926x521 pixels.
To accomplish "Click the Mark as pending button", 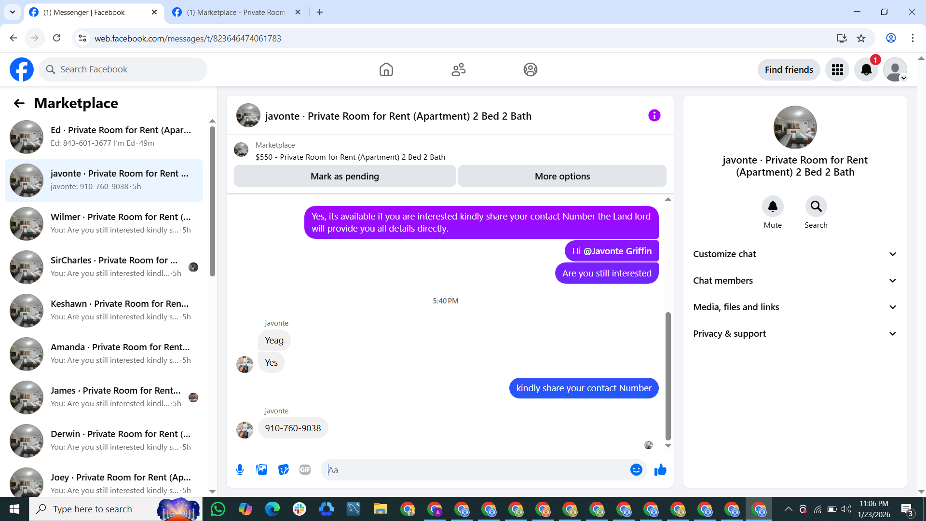I will (344, 177).
